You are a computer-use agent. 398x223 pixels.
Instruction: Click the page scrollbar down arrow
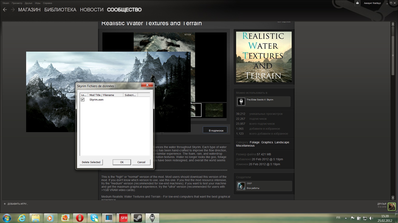(x=393, y=198)
